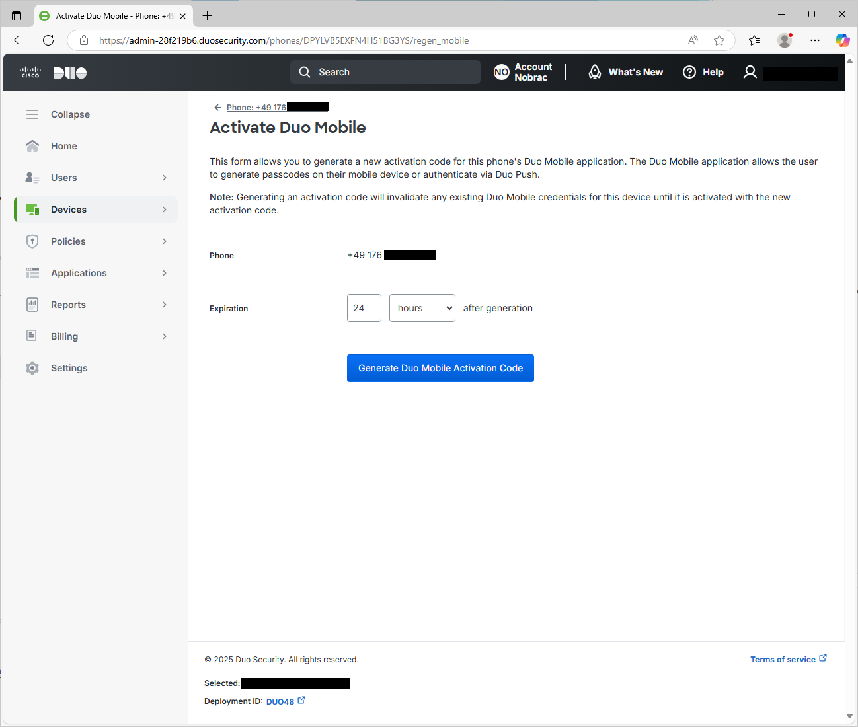858x727 pixels.
Task: Click the back arrow beside Phone link
Action: [217, 107]
